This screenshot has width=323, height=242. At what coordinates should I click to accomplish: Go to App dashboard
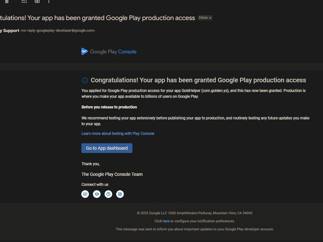(x=107, y=148)
